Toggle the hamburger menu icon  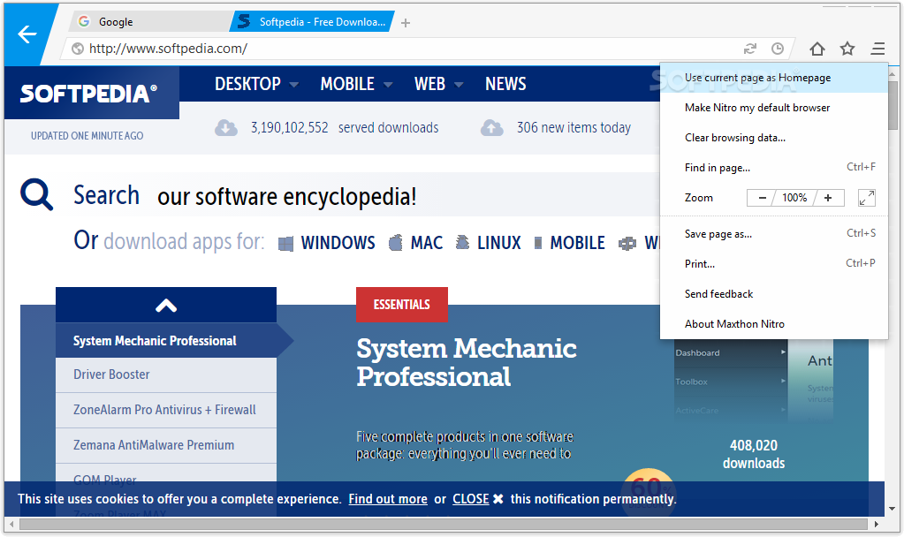point(877,49)
